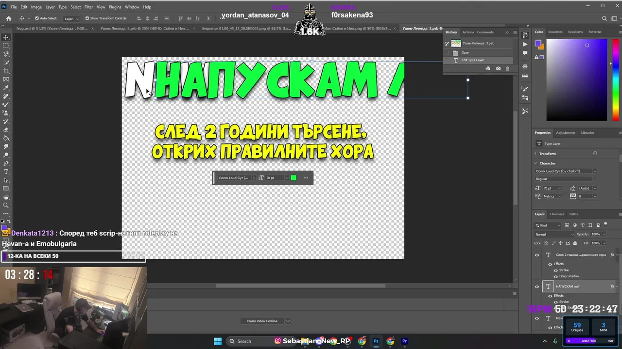Viewport: 622px width, 349px height.
Task: Select the Move tool in the toolbar
Action: (6, 37)
